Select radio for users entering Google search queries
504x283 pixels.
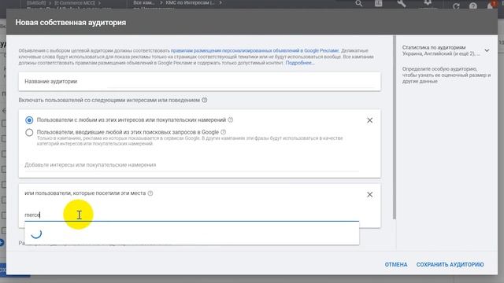[29, 132]
